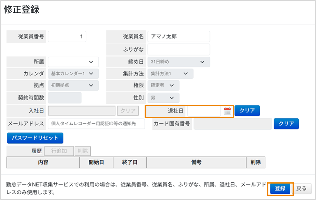Click the 所属 label
Image resolution: width=316 pixels, height=200 pixels.
pos(39,62)
